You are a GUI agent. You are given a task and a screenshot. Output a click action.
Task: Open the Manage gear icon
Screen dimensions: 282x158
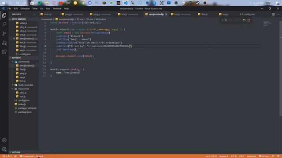pos(4,149)
